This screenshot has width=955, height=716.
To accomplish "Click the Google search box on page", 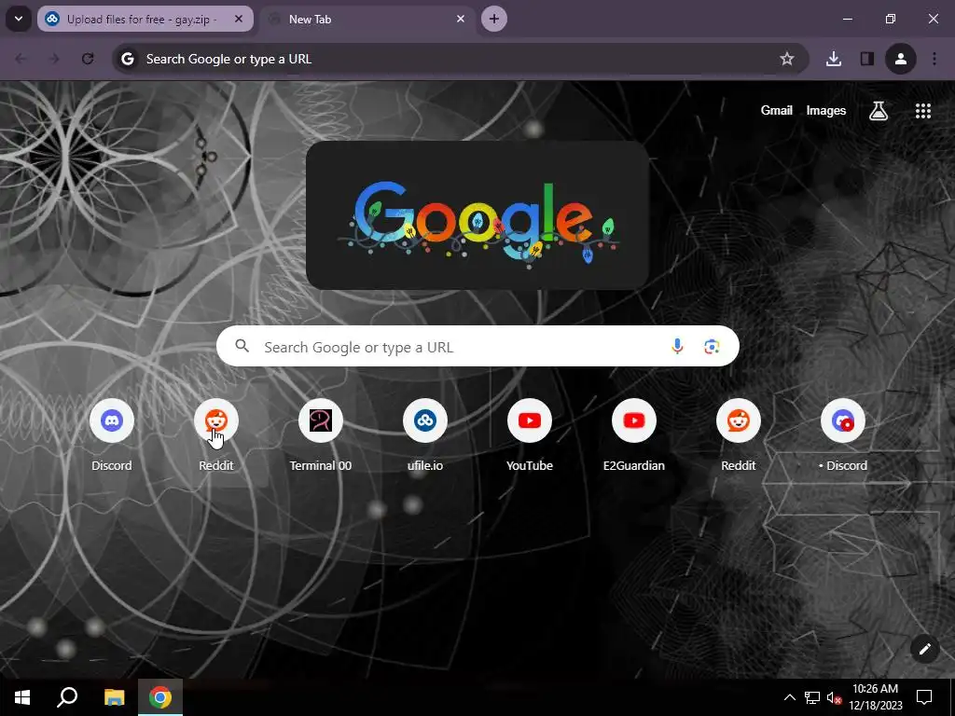I will coord(477,347).
